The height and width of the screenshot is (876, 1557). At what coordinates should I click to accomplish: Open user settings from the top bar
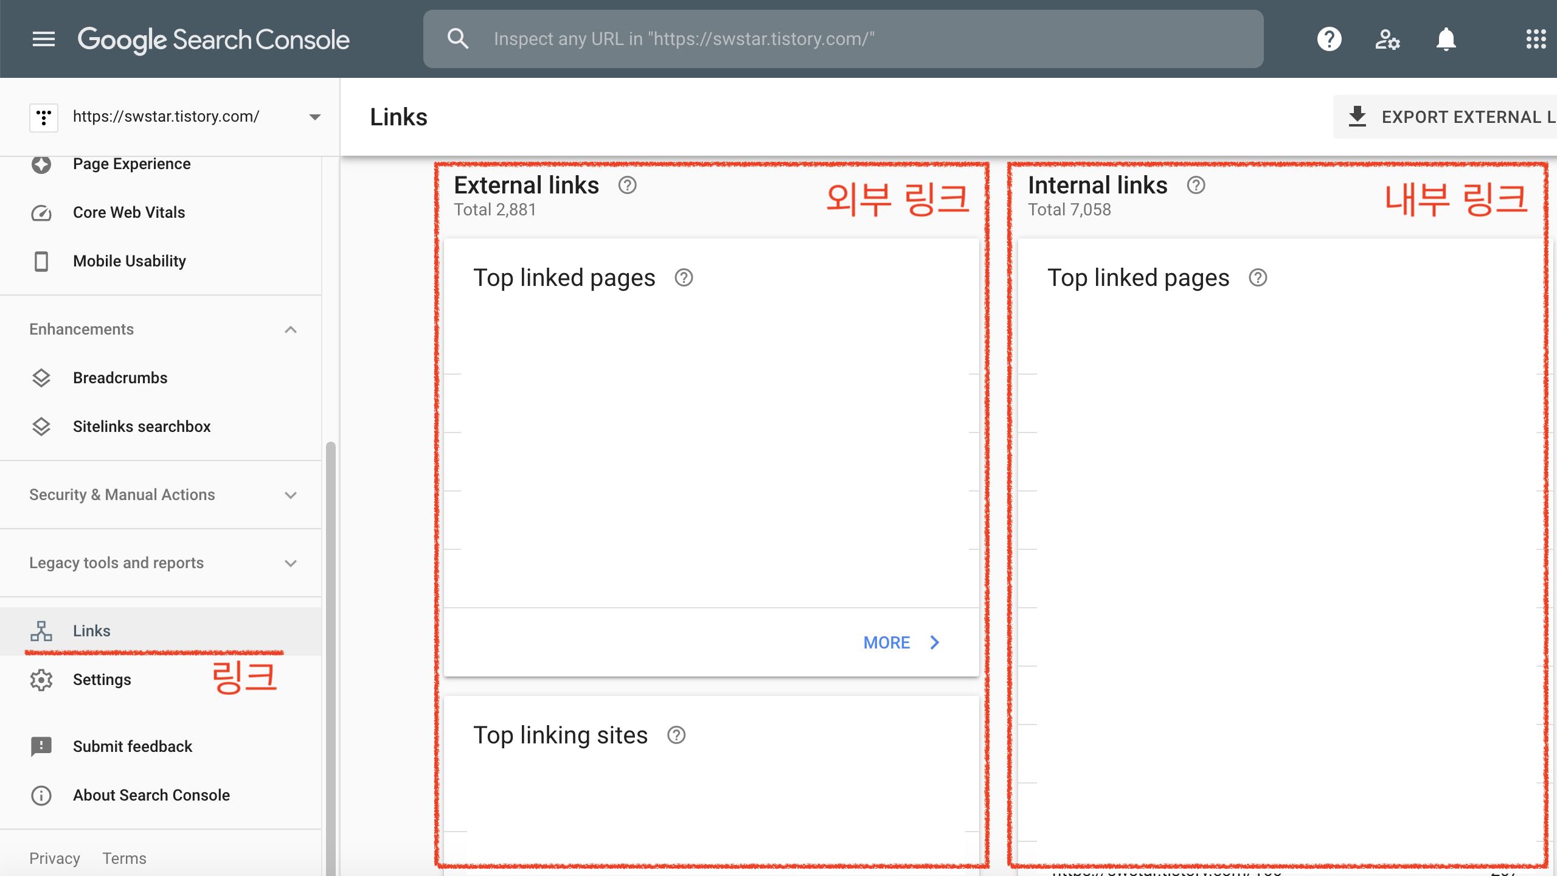tap(1387, 39)
